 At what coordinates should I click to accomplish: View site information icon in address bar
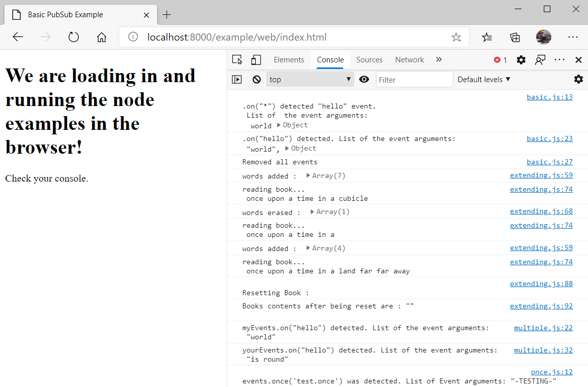click(x=133, y=37)
